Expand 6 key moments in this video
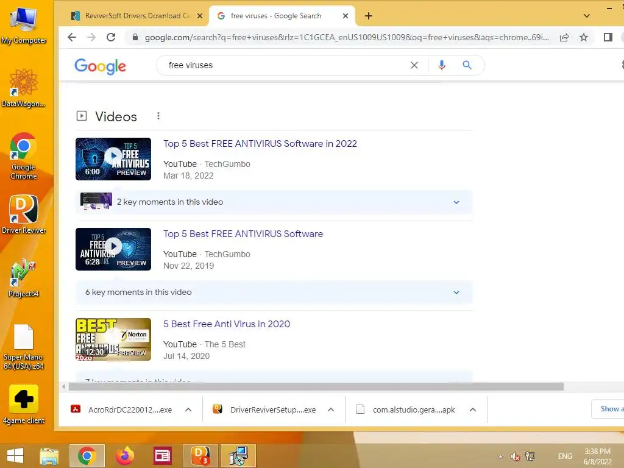The height and width of the screenshot is (468, 624). click(274, 292)
